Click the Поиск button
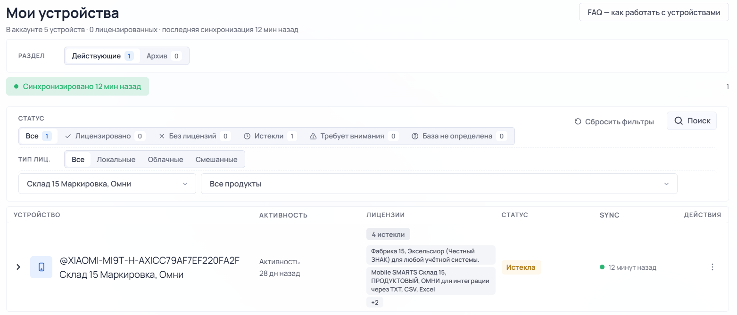The image size is (737, 315). [x=692, y=121]
